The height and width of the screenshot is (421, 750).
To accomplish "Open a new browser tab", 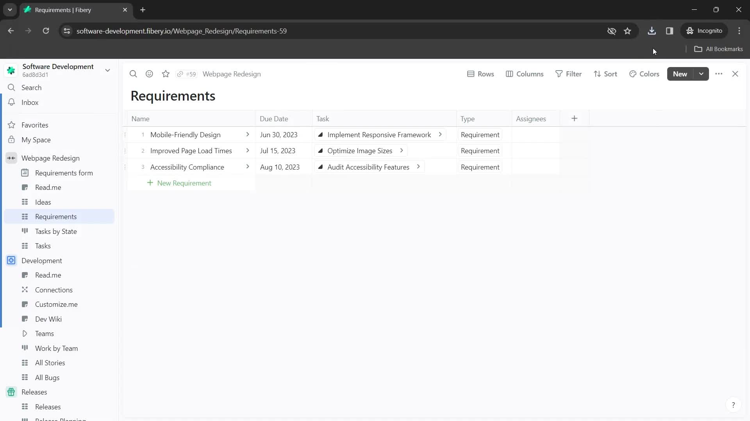I will pos(143,10).
